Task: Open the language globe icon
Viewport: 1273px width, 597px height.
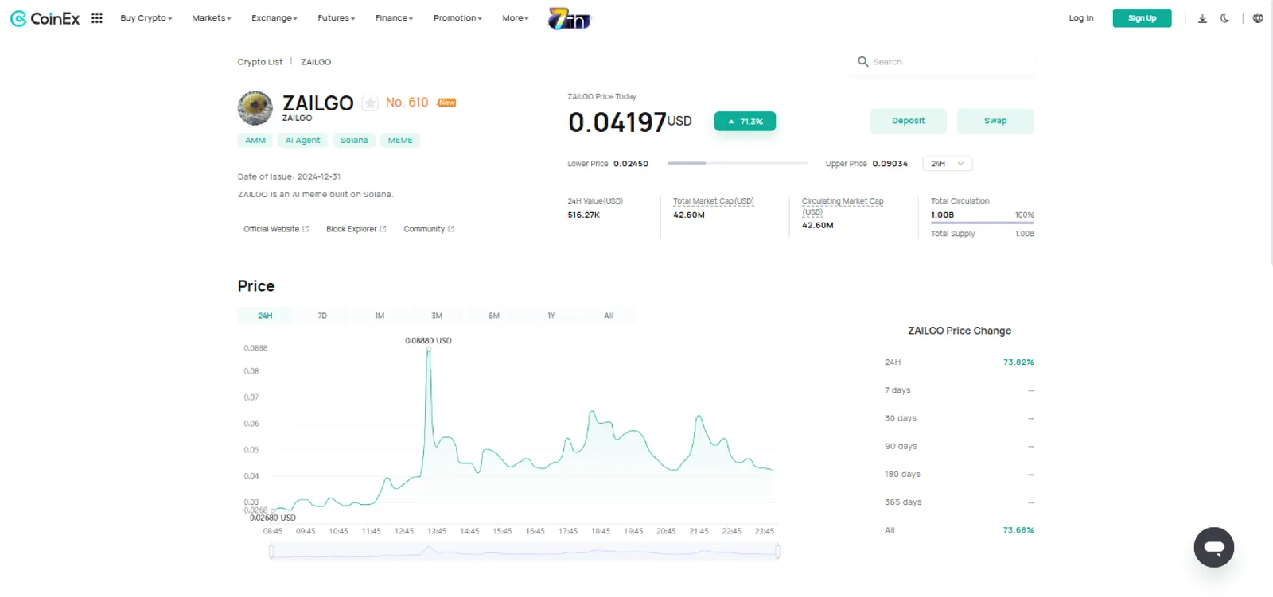Action: [x=1258, y=18]
